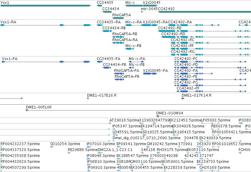
Task: Click the GH26169.5prime EST label
Action: point(215,168)
